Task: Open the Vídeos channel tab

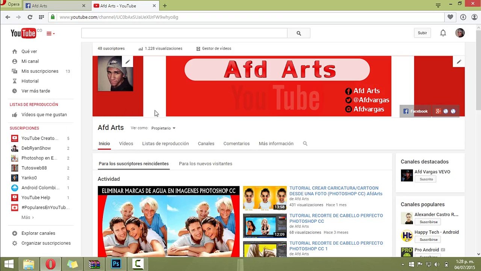Action: [x=126, y=143]
